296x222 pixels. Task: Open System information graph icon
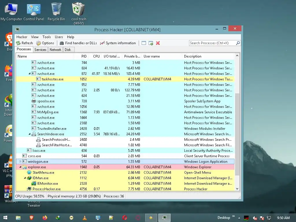point(102,43)
